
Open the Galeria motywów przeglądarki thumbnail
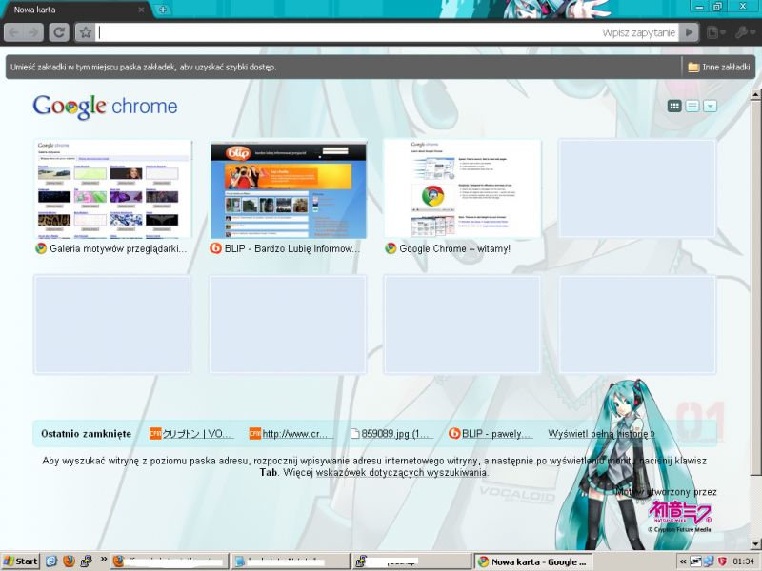112,189
